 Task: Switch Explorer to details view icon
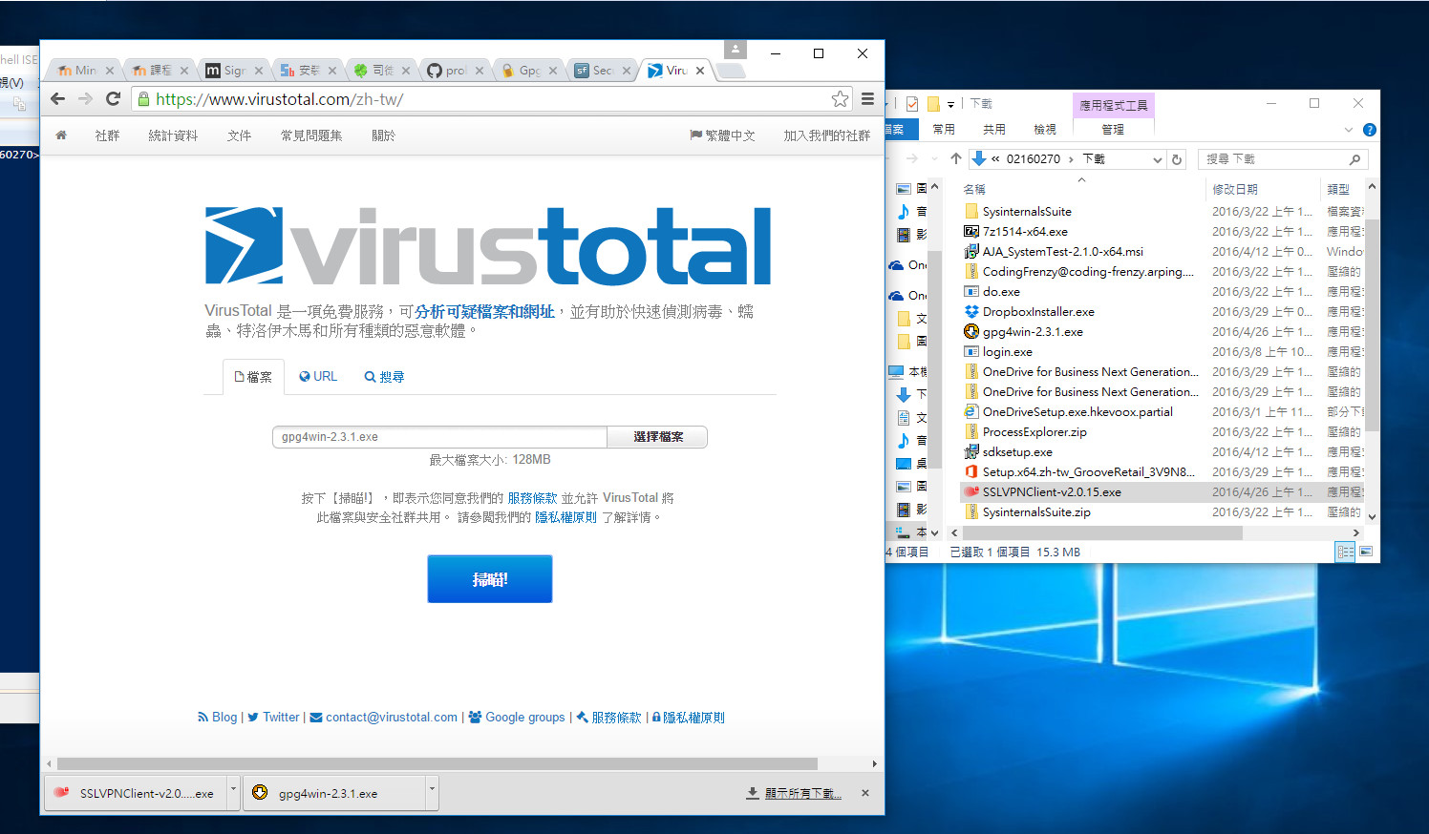click(1345, 552)
